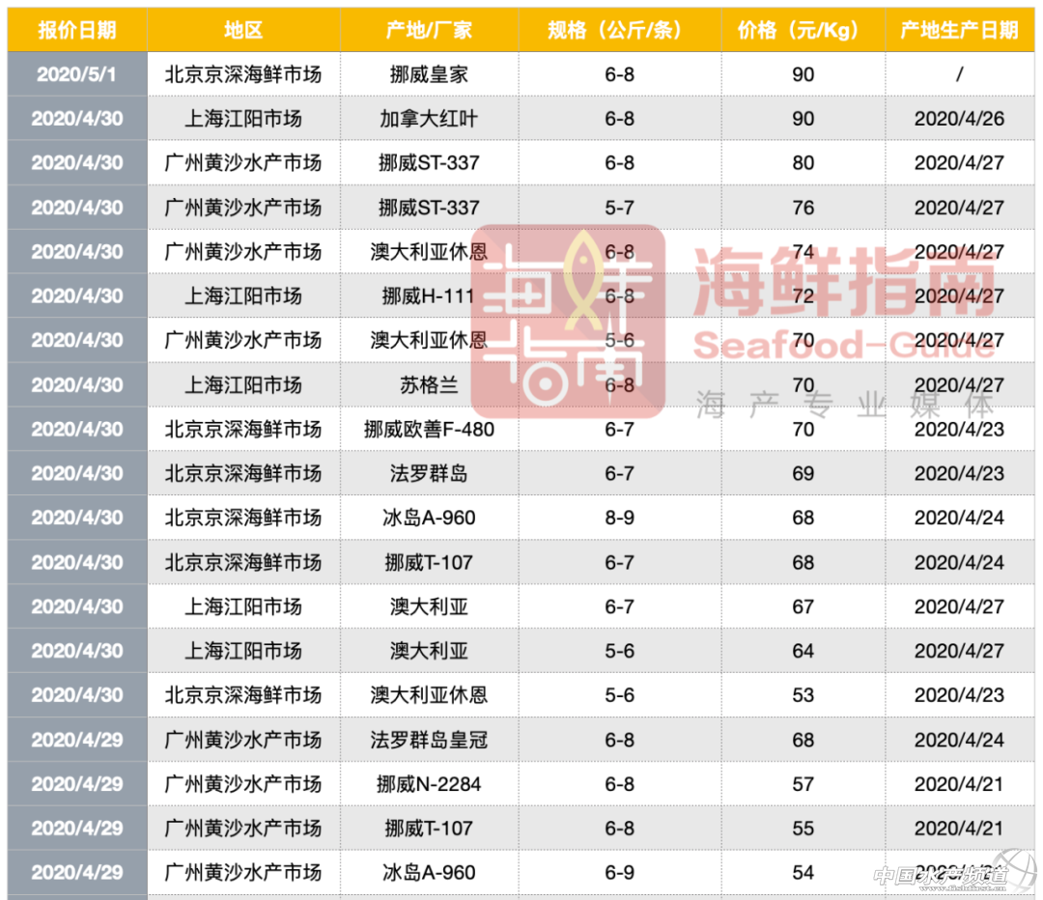
Task: Click the 产地/厂家 column header
Action: point(429,30)
